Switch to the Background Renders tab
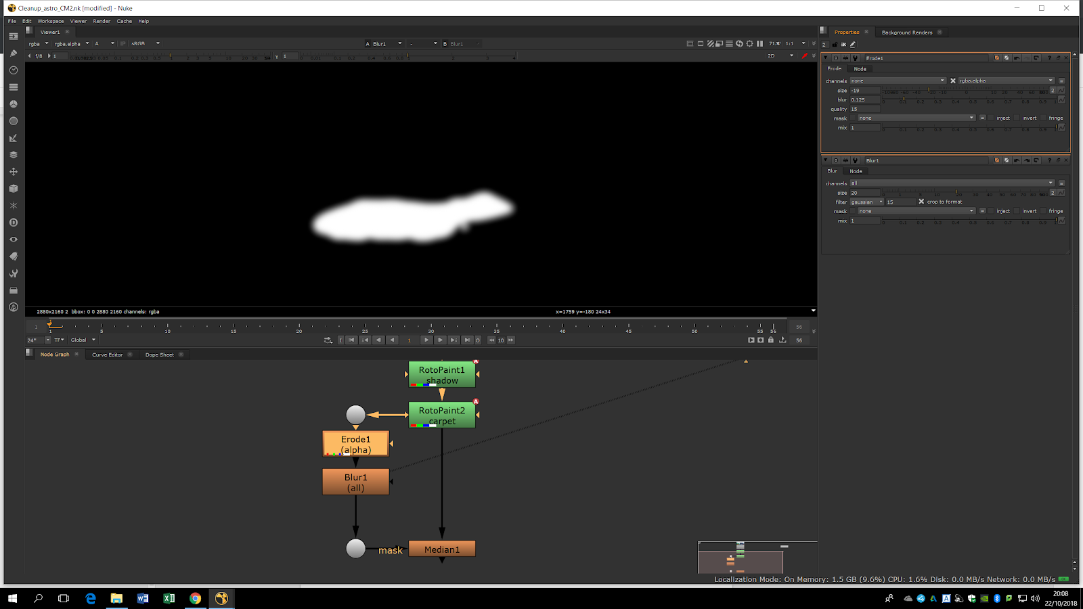The image size is (1083, 609). [x=906, y=32]
